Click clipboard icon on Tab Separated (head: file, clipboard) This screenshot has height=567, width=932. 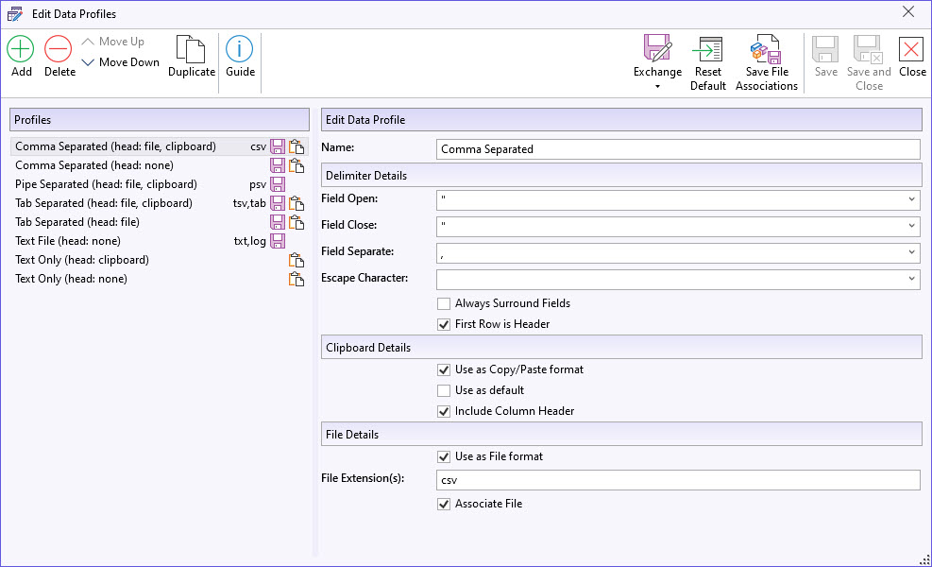point(297,203)
